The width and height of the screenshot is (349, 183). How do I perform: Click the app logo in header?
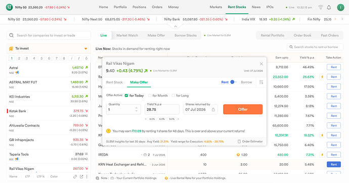(9, 8)
